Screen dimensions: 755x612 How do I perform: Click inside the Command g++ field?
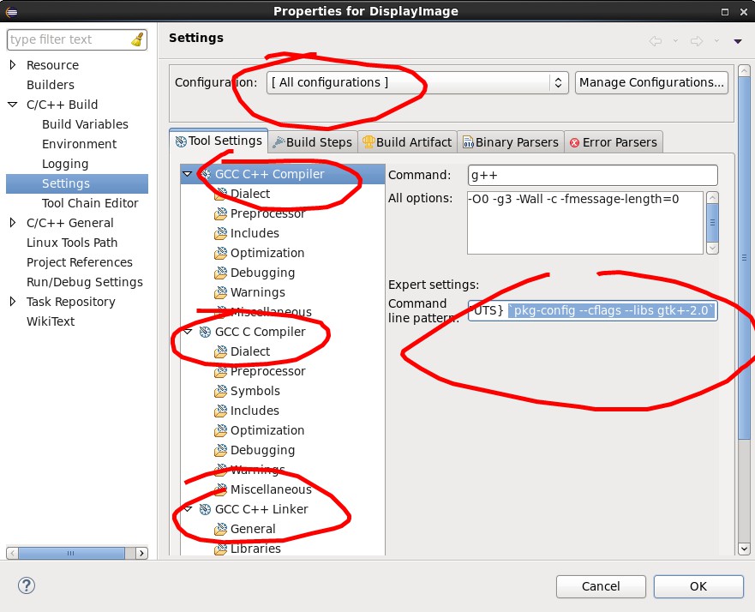591,175
